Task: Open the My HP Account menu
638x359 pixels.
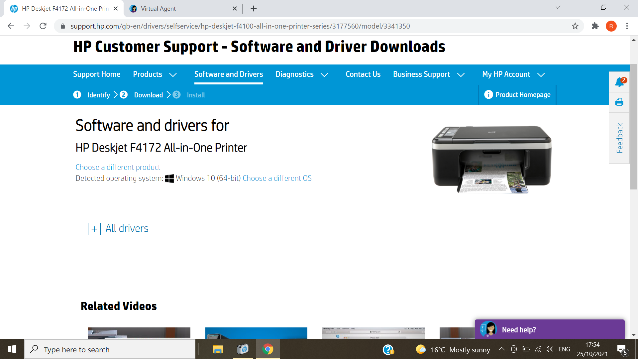Action: [506, 74]
